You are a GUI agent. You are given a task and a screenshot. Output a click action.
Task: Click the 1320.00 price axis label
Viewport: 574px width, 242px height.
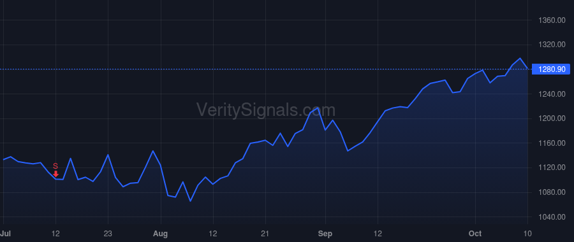pos(552,45)
